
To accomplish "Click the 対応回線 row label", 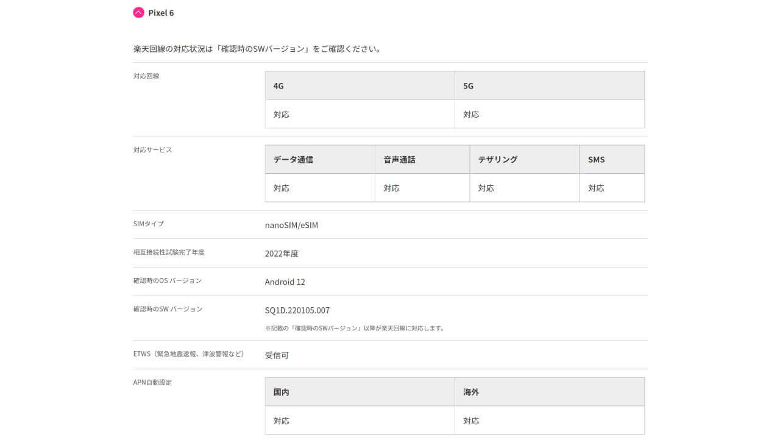I will point(146,76).
